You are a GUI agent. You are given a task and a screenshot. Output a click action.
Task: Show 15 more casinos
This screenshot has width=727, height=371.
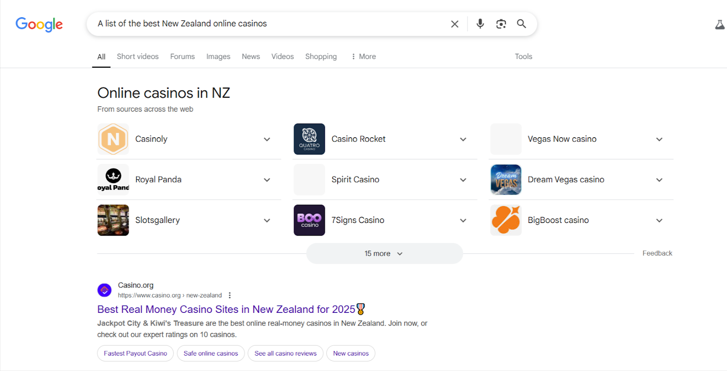click(384, 253)
